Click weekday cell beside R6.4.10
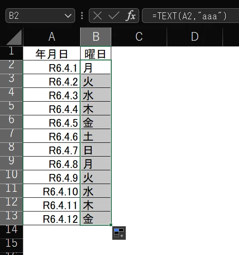 [96, 191]
